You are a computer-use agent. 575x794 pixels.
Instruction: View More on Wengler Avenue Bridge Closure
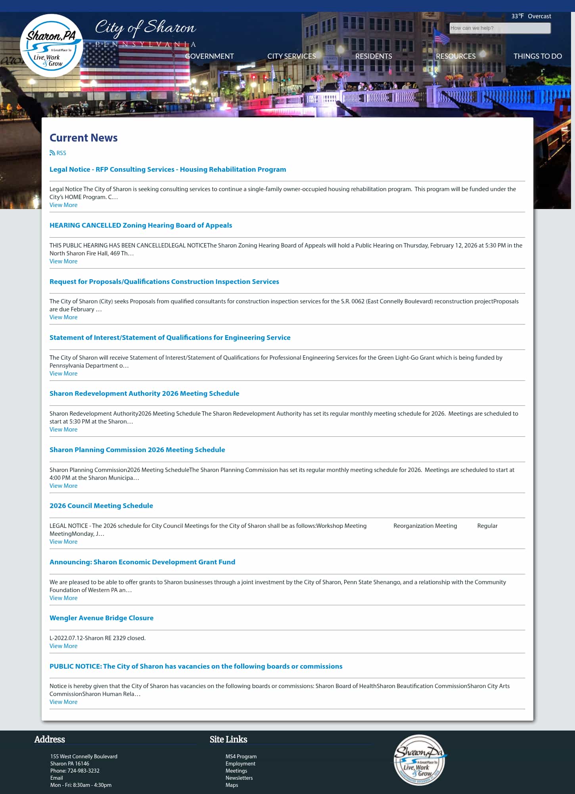(63, 646)
